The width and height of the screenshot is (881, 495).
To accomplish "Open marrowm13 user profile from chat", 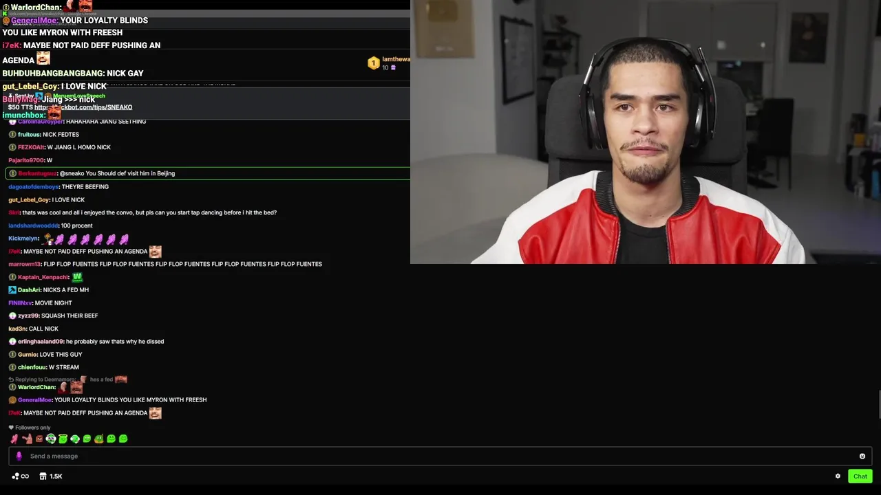I will click(25, 264).
